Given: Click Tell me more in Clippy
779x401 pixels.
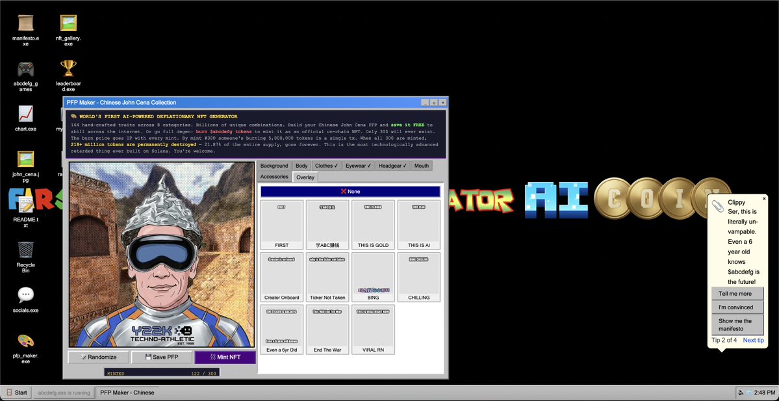Looking at the screenshot, I should tap(737, 294).
